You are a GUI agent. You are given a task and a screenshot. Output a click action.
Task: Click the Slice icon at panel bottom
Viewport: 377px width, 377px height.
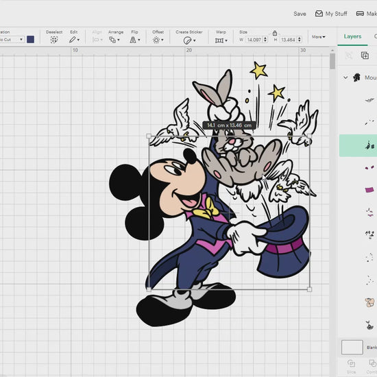coord(351,363)
